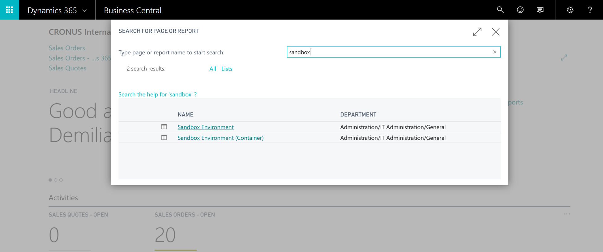Image resolution: width=603 pixels, height=252 pixels.
Task: Click list icon beside Sandbox Environment (Container)
Action: tap(164, 138)
